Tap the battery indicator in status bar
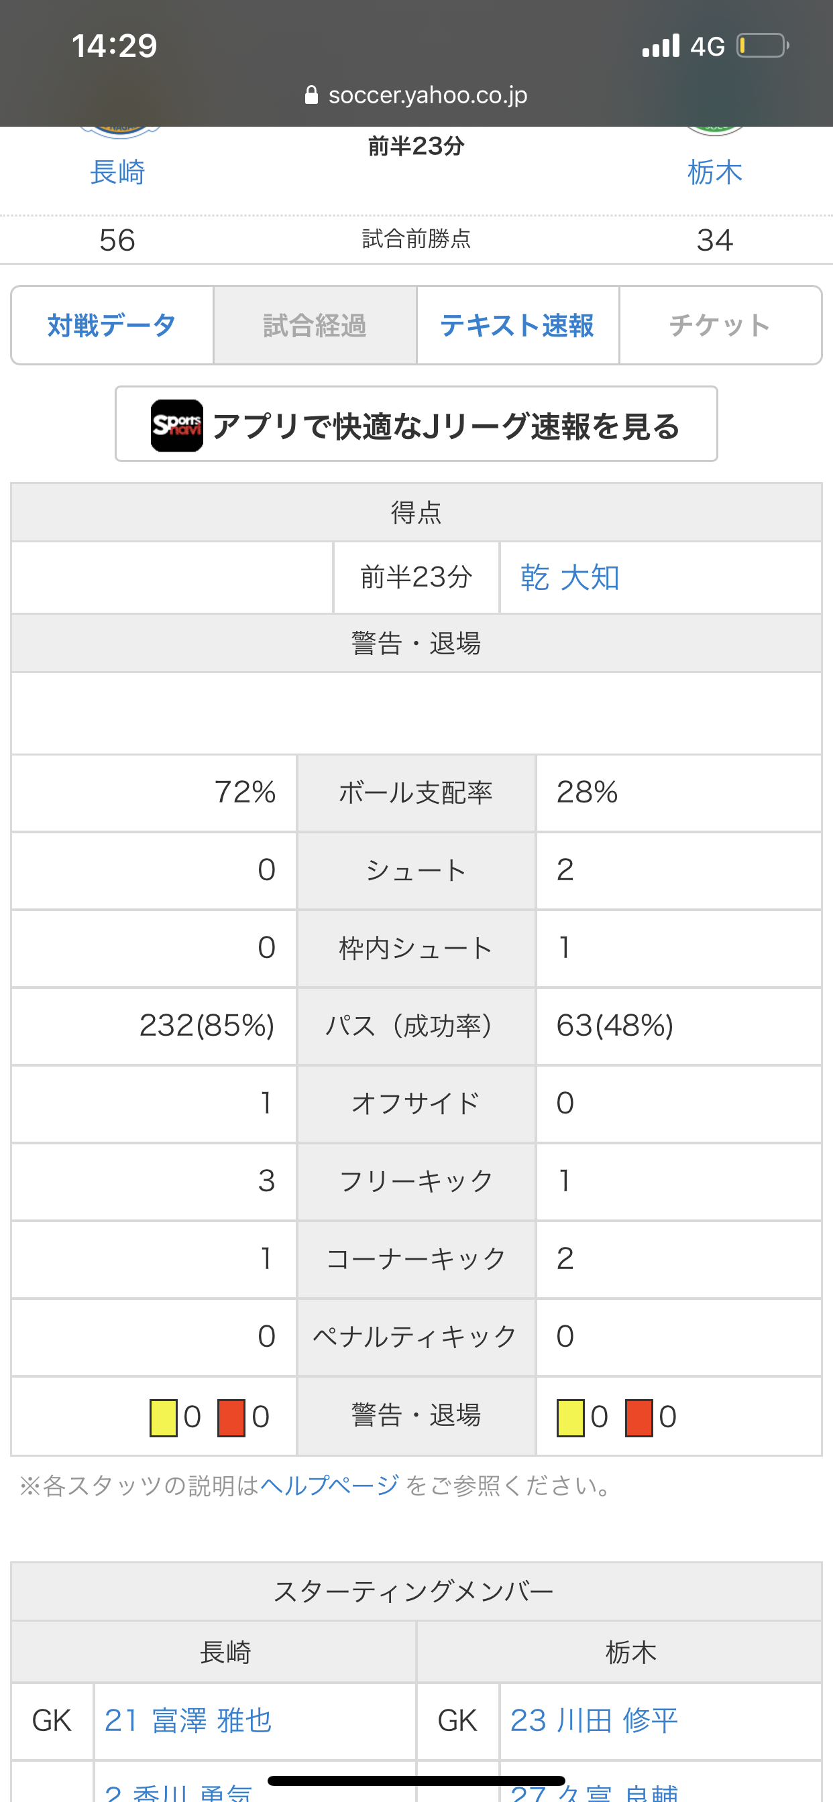 (x=762, y=46)
